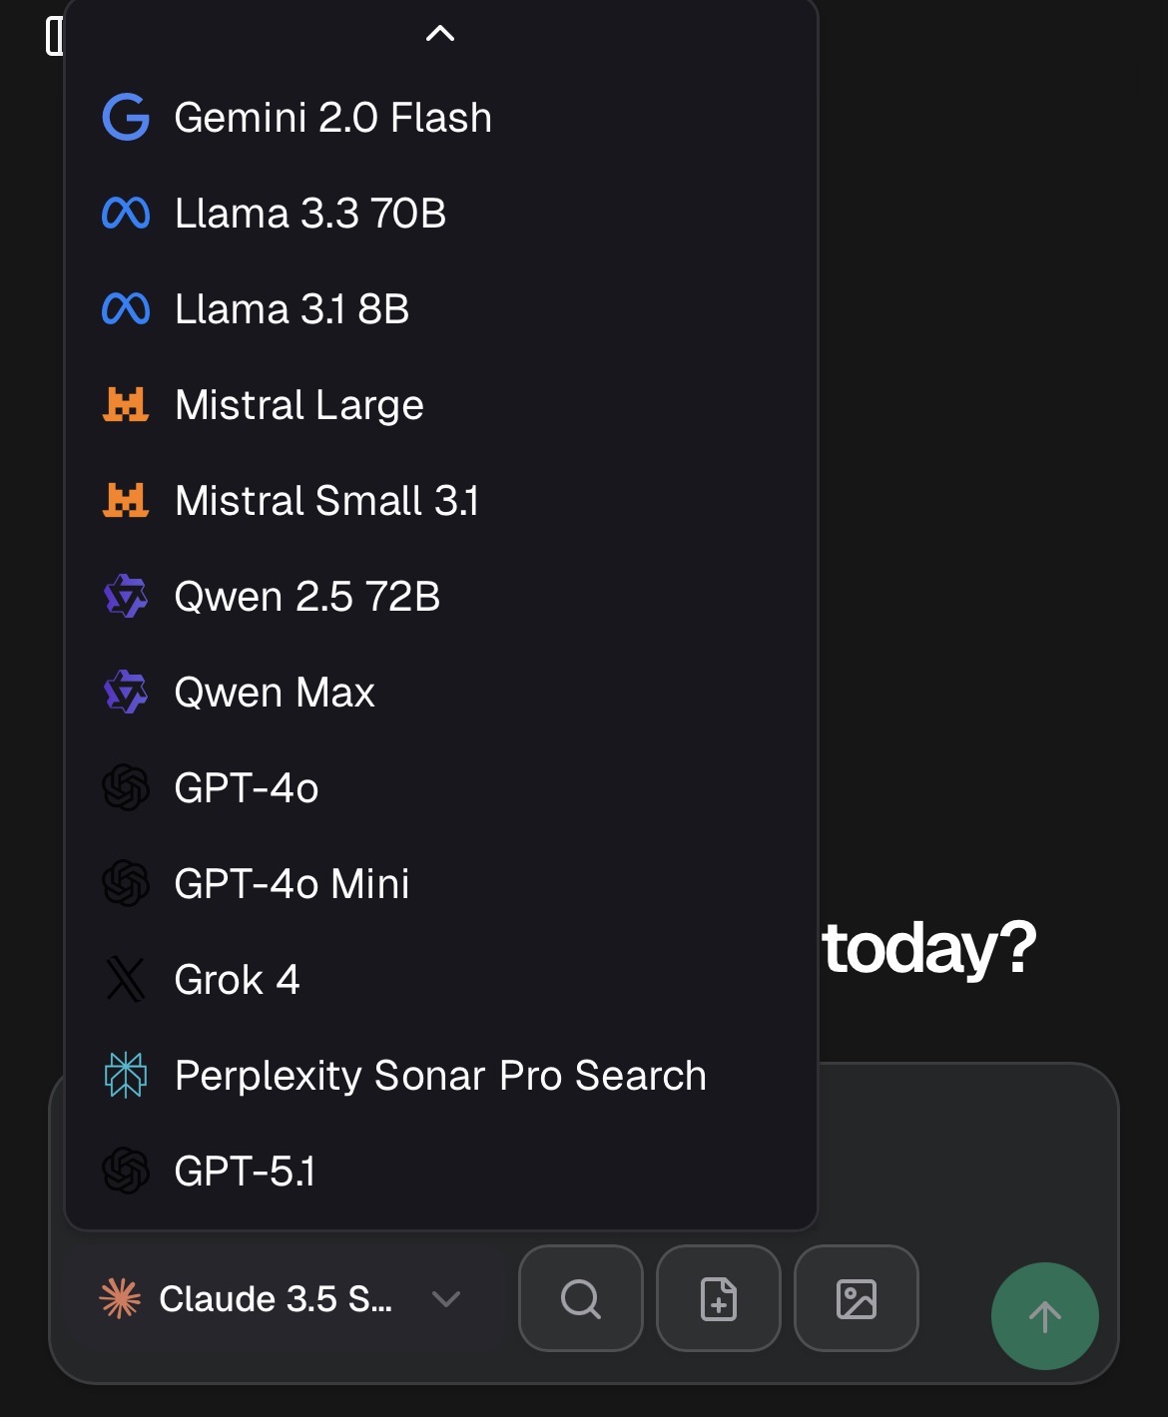Click the attach file icon
Viewport: 1168px width, 1417px height.
pos(719,1298)
